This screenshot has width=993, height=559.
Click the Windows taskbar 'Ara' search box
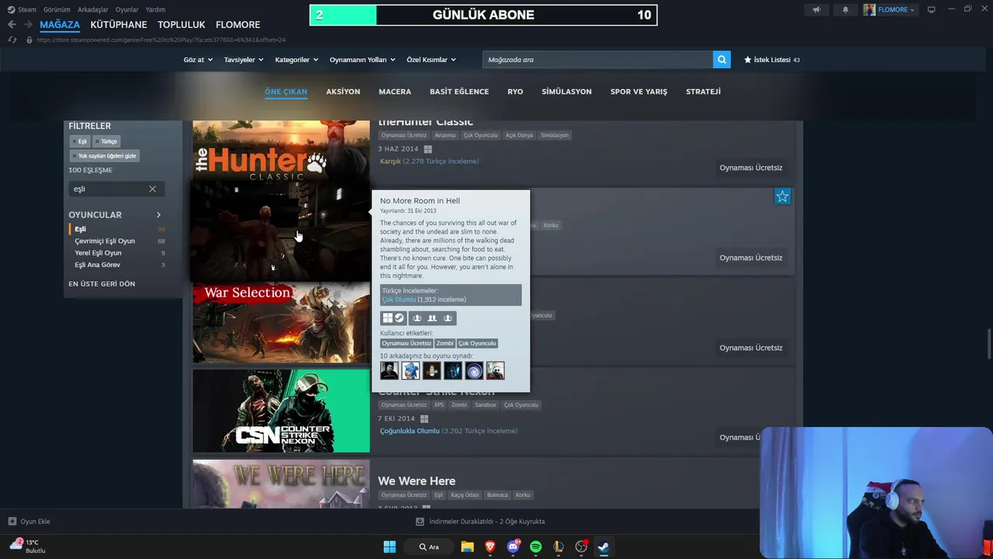[428, 547]
